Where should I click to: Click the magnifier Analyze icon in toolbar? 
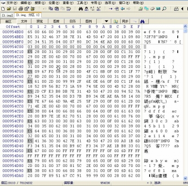click(x=164, y=9)
